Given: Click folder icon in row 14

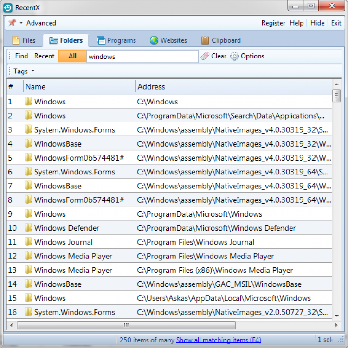Looking at the screenshot, I should (x=28, y=284).
